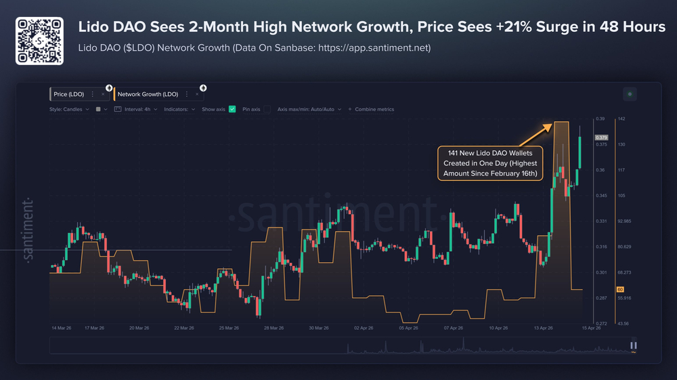Screen dimensions: 677x380
Task: Remove the Network Growth (LDO) metric
Action: tap(197, 94)
